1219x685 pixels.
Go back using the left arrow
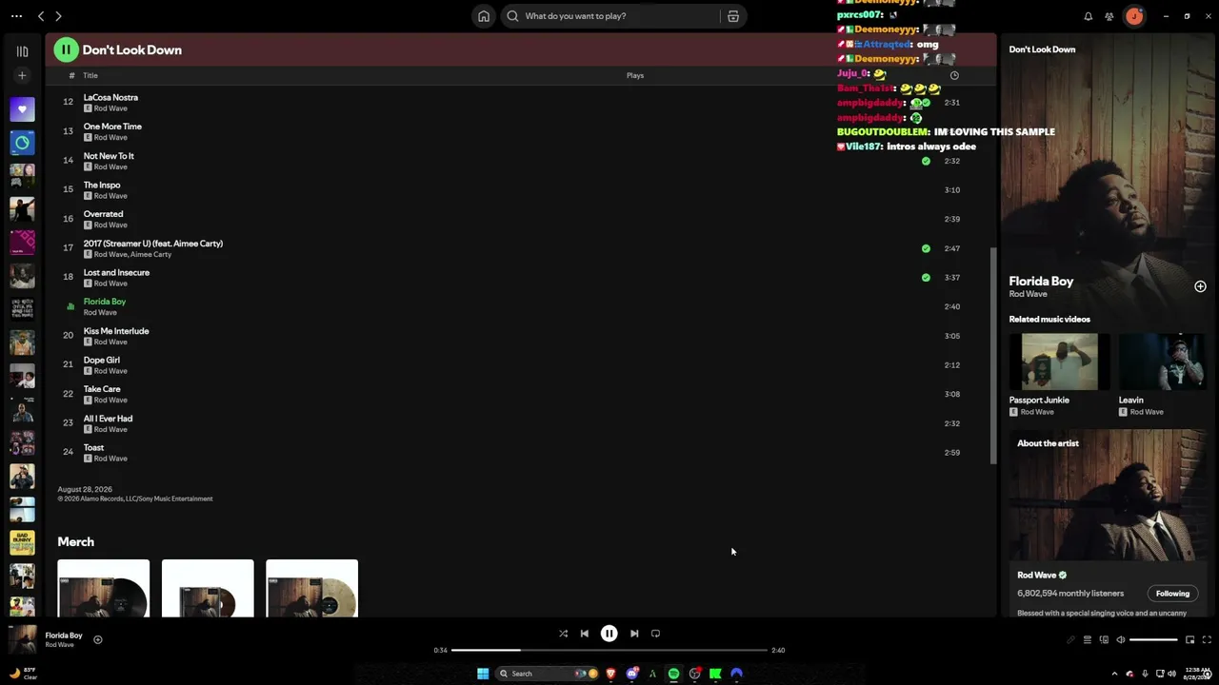click(x=41, y=16)
